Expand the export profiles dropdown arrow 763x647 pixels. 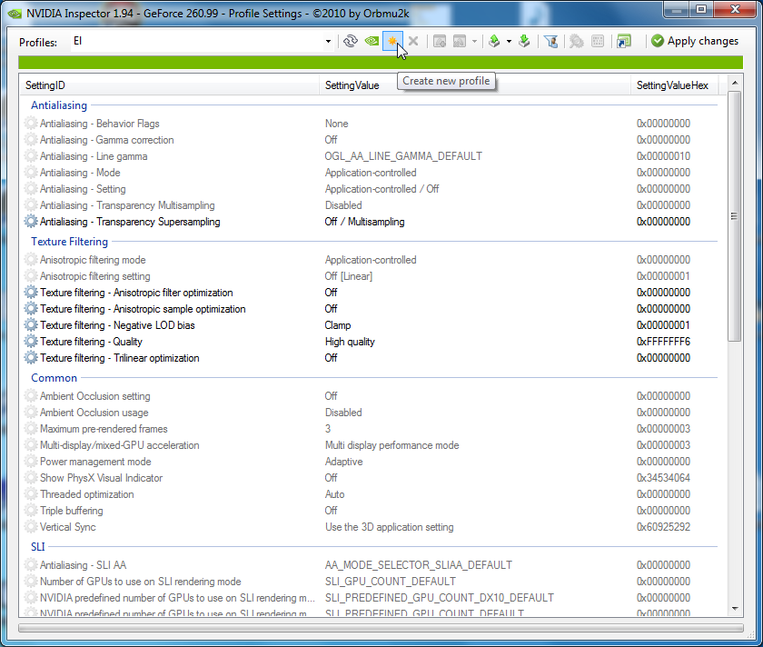point(509,42)
